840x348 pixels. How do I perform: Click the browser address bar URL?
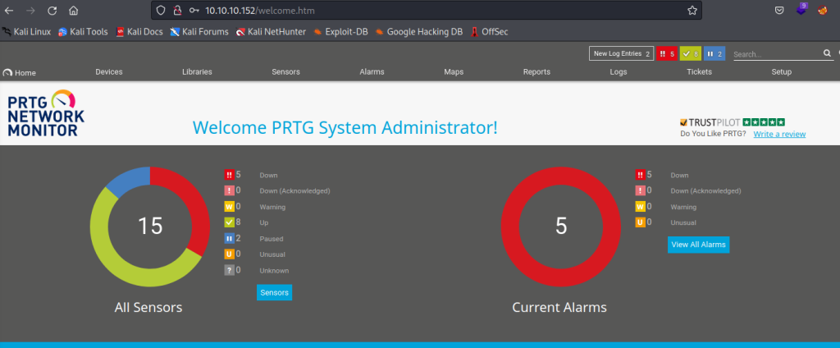tap(259, 11)
